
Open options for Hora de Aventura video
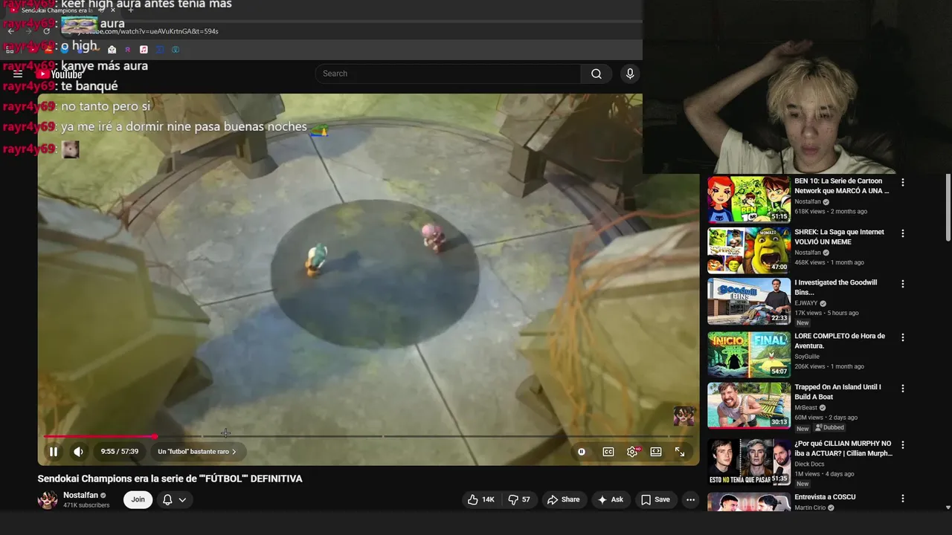tap(903, 337)
